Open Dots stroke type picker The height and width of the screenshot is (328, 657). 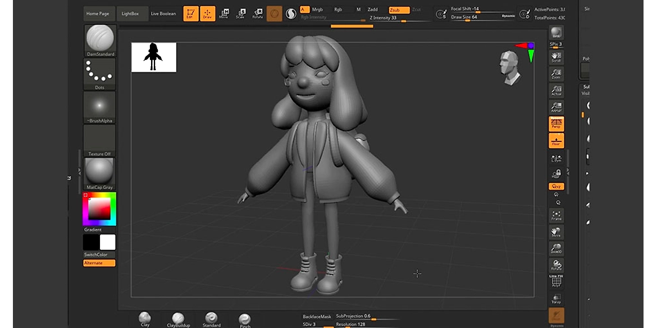pyautogui.click(x=100, y=74)
